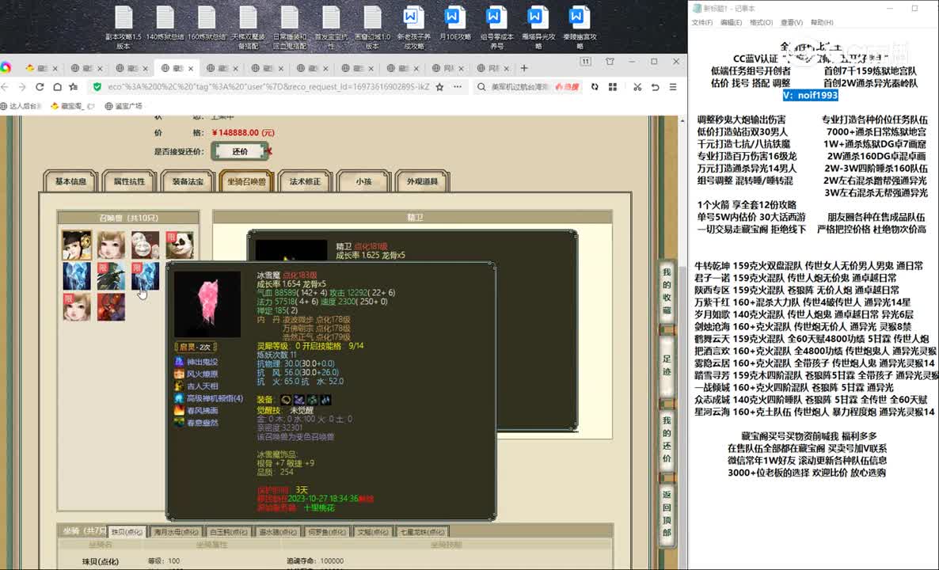
Task: Open WPS document 组号零成本养号
Action: click(x=496, y=28)
